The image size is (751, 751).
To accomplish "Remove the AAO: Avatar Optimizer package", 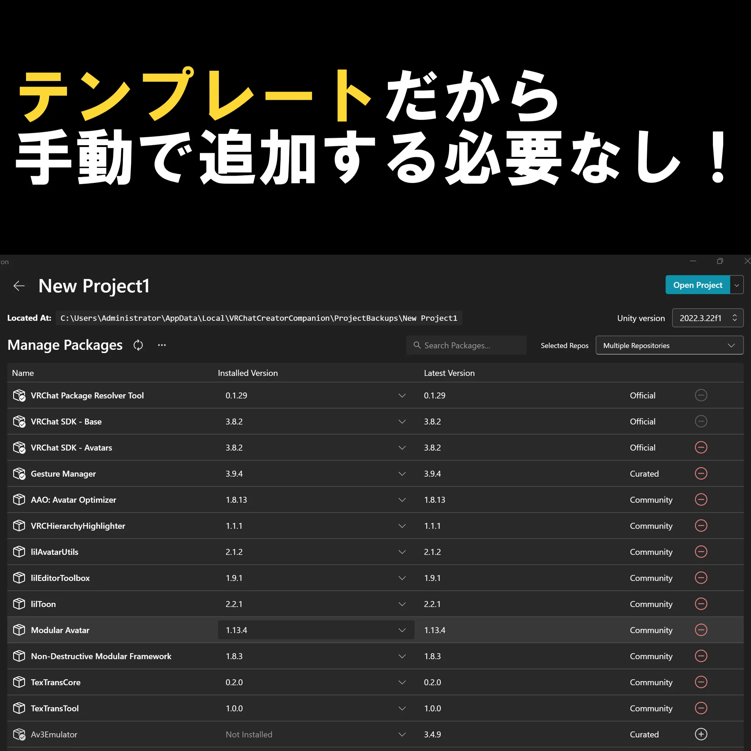I will click(x=701, y=499).
